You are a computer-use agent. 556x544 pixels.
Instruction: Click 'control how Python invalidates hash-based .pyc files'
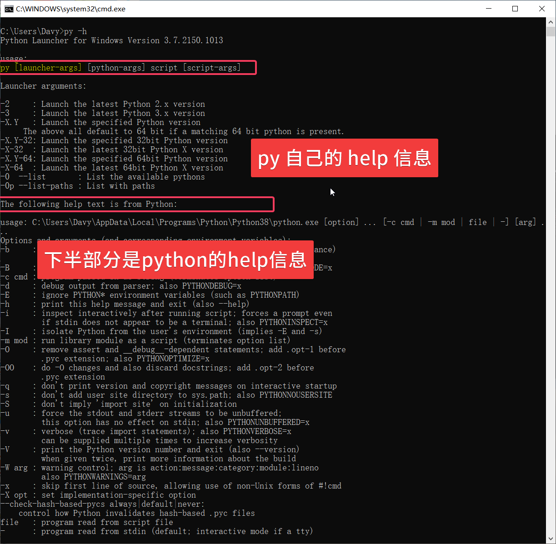pyautogui.click(x=137, y=513)
